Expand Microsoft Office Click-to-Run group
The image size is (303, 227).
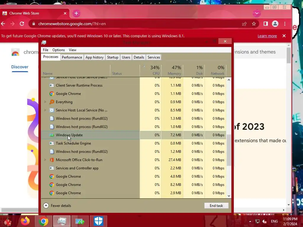(x=45, y=160)
